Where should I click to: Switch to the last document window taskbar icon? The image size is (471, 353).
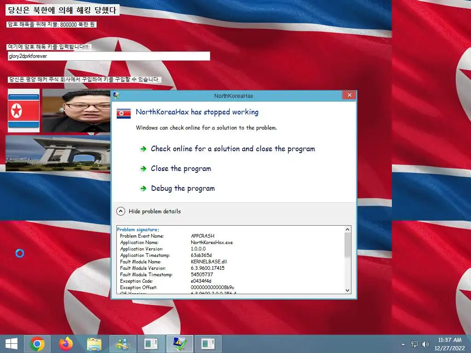(x=208, y=344)
